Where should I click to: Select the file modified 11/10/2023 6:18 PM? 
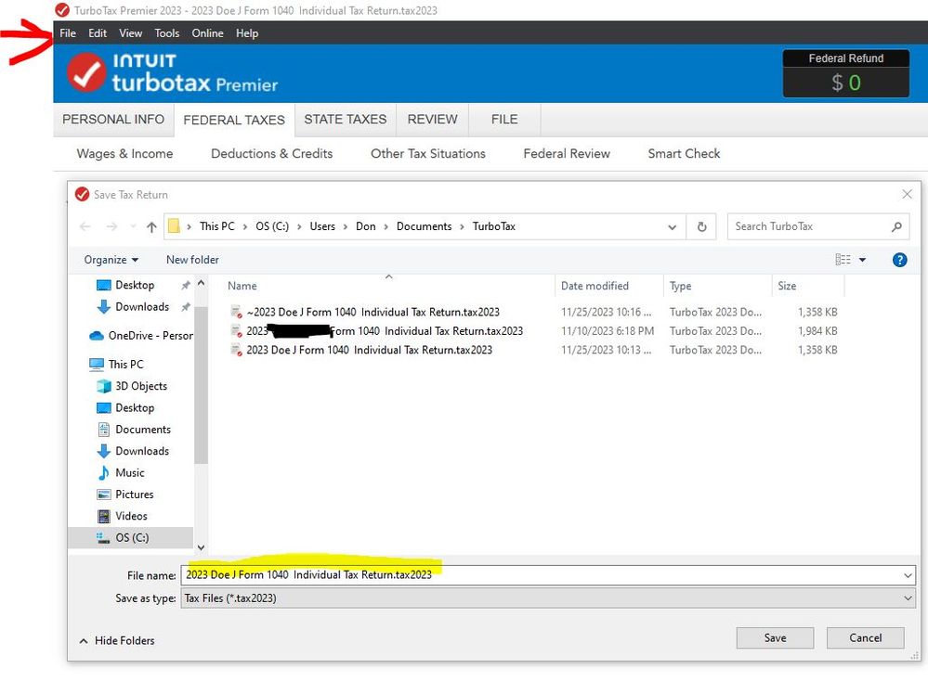coord(385,331)
